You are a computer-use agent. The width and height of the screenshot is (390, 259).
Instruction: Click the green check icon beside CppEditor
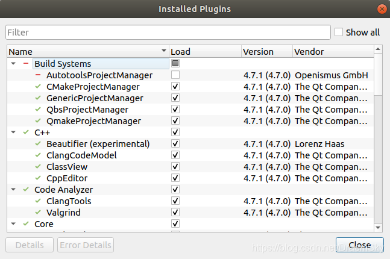38,178
